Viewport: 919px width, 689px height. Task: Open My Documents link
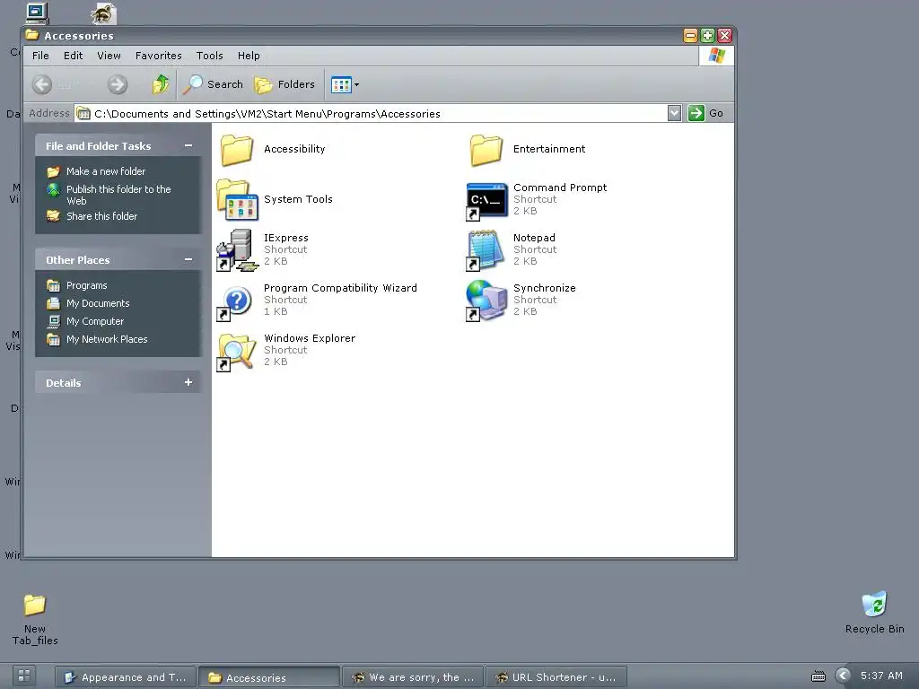click(97, 303)
